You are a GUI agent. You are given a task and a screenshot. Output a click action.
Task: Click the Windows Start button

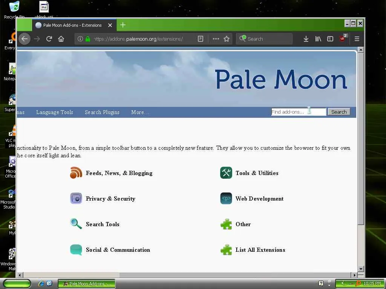click(17, 284)
